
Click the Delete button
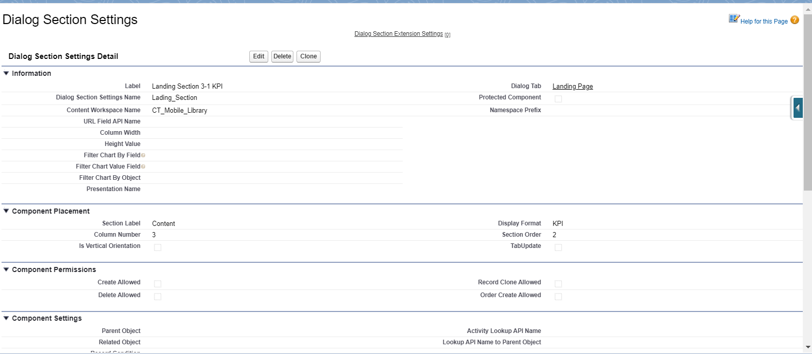tap(282, 56)
